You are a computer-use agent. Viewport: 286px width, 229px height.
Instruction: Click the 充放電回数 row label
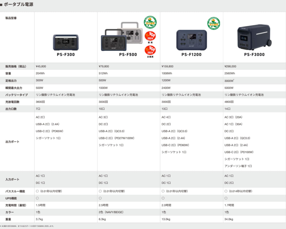(x=12, y=102)
